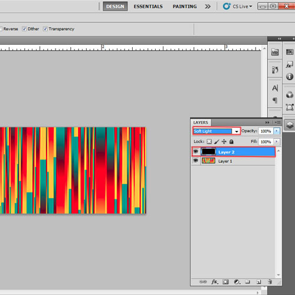Click the horizontal ruler at top
This screenshot has width=295, height=295.
(x=130, y=48)
